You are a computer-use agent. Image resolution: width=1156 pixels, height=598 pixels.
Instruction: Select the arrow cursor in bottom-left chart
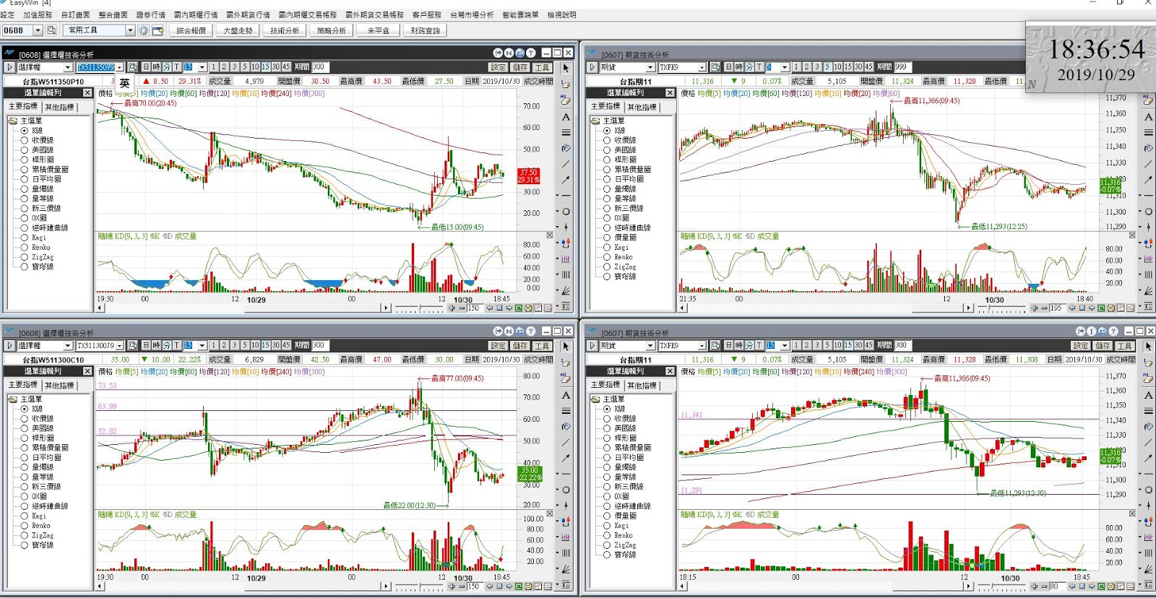point(566,347)
